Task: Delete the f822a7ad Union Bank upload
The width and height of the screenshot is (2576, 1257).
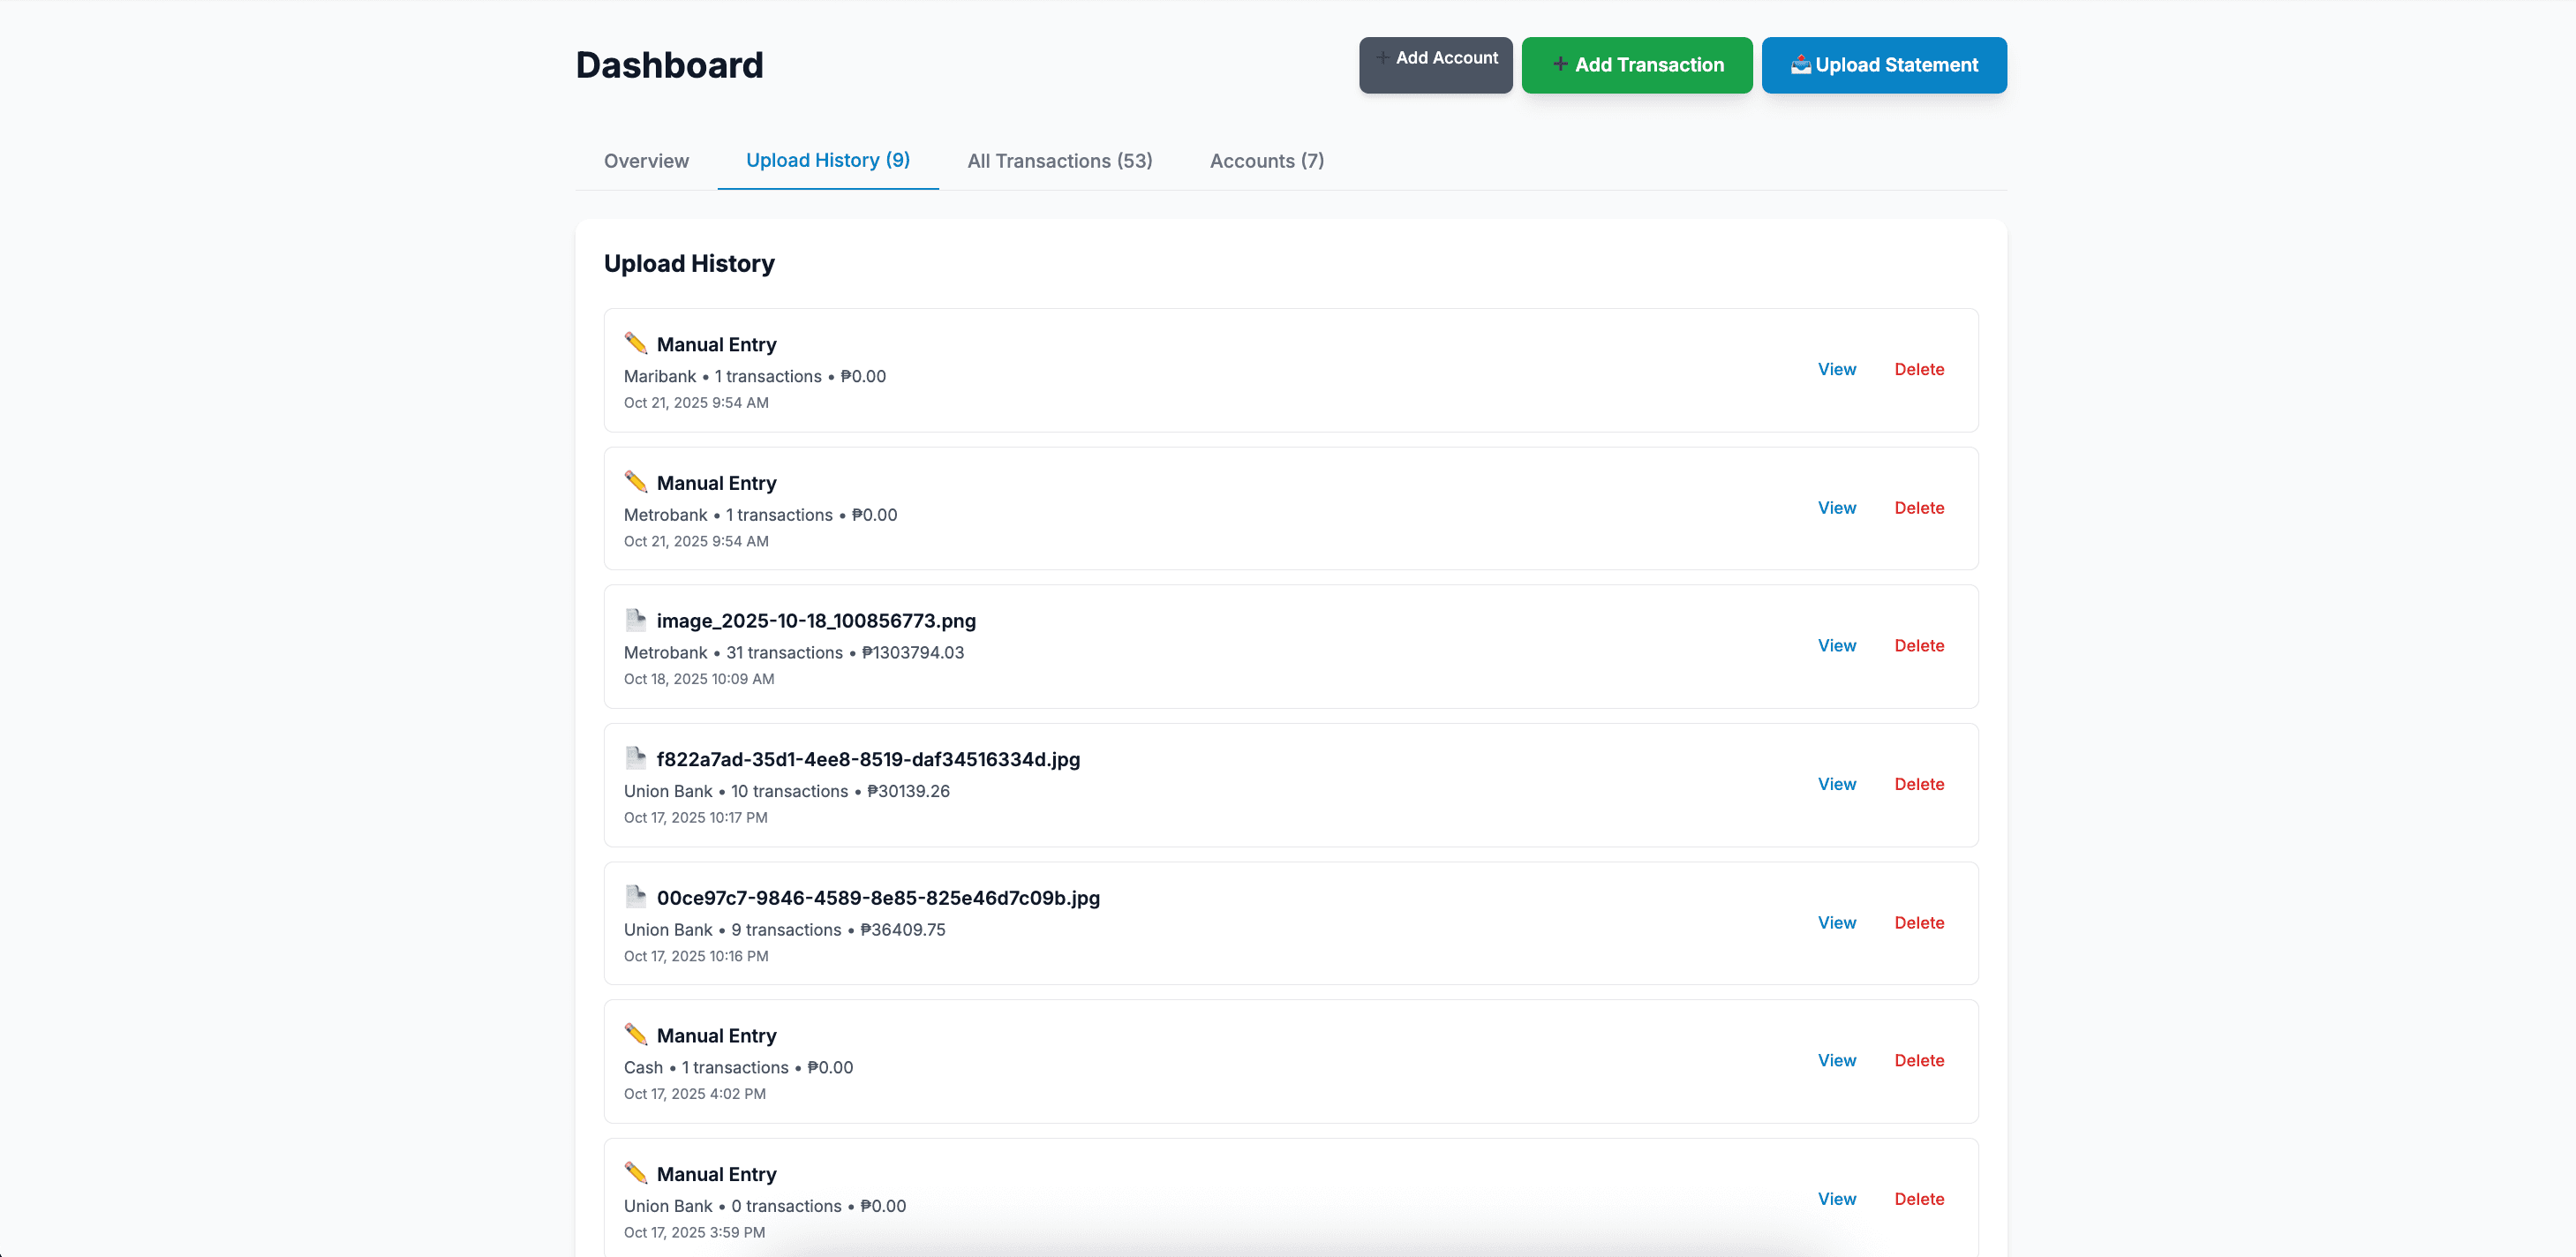Action: tap(1918, 784)
